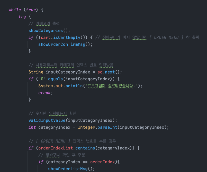Click the sc.next() call
The image size is (207, 172).
[x=110, y=72]
